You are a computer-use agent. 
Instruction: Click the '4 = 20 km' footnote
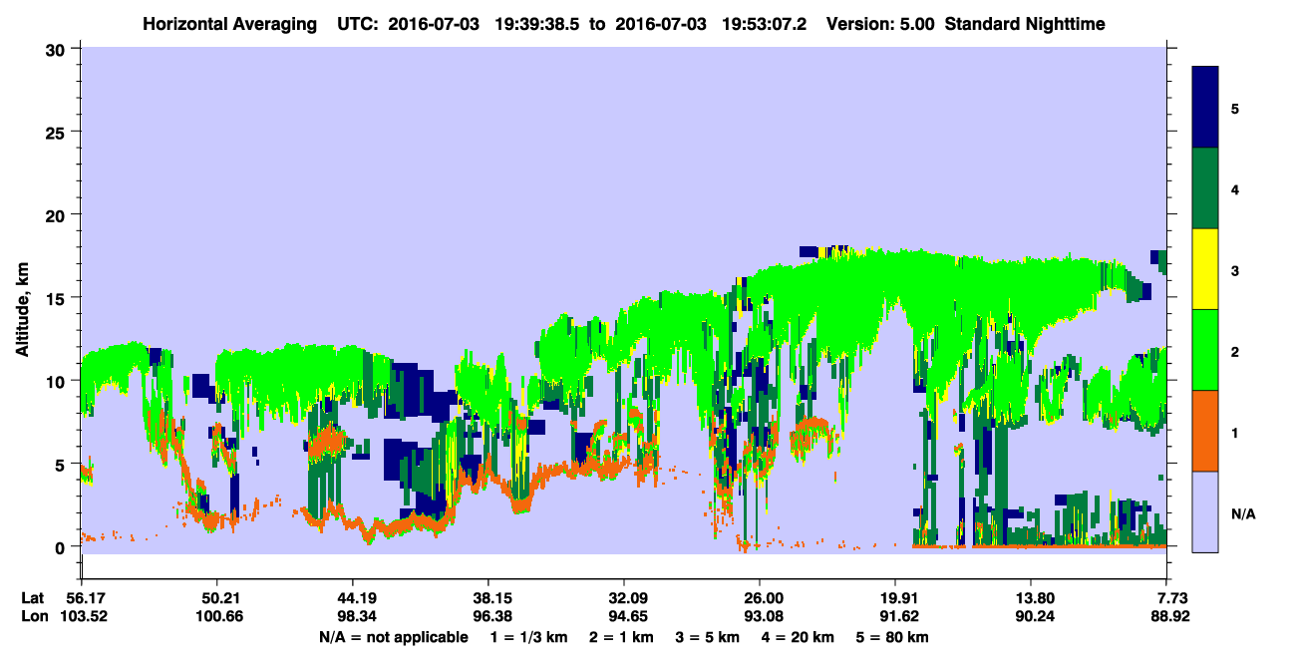click(x=798, y=637)
